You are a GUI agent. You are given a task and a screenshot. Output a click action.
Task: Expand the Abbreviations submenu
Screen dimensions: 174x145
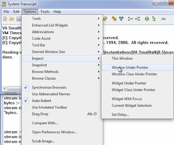tap(62, 32)
